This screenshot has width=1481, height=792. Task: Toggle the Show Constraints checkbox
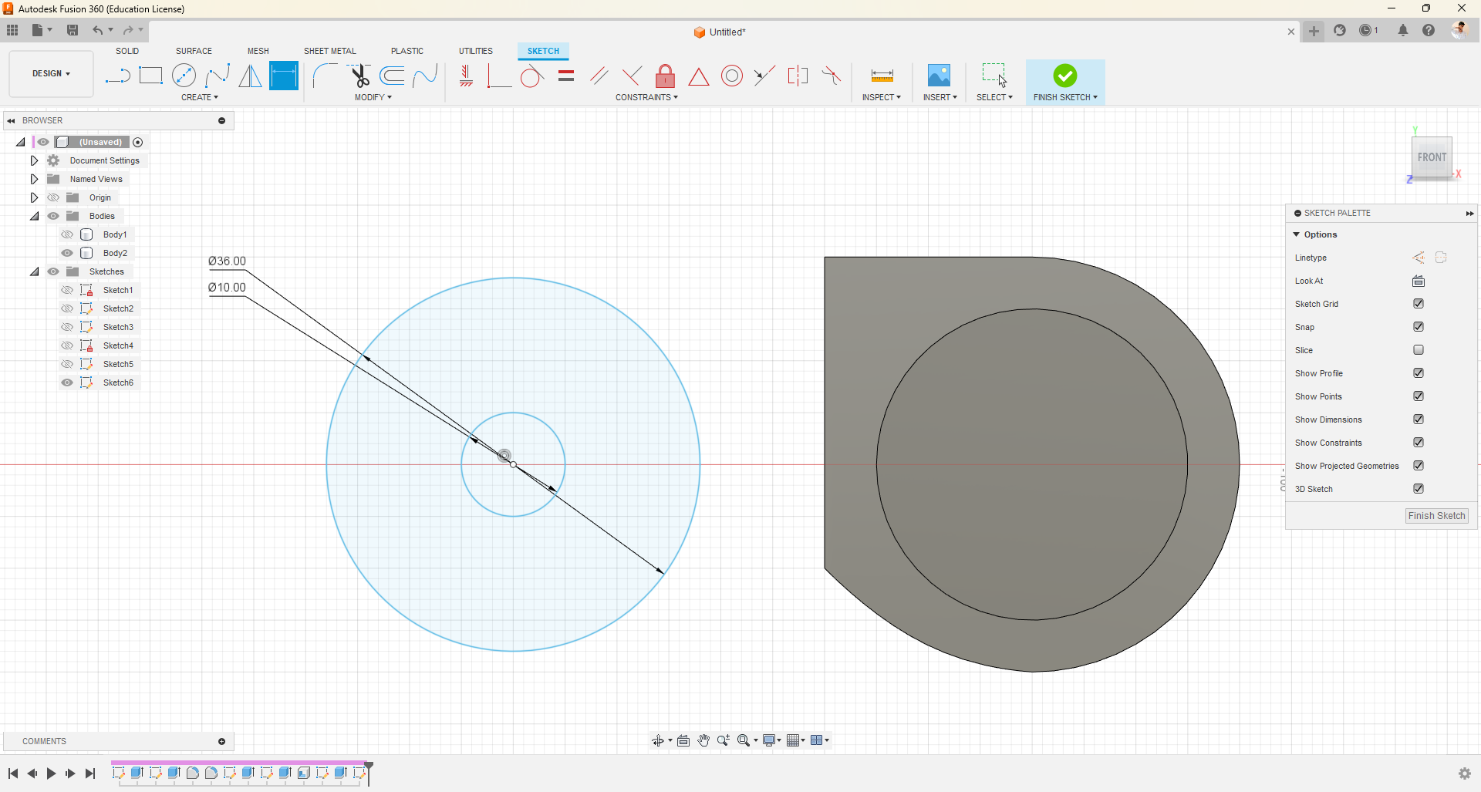(1419, 443)
